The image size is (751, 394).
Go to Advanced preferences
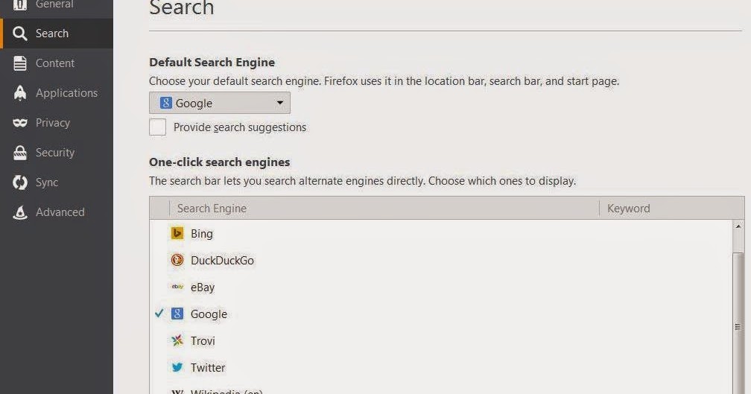[60, 212]
